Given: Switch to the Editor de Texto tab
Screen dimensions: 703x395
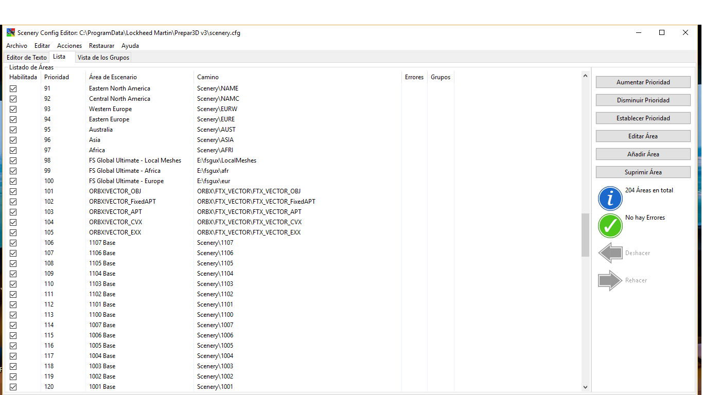Looking at the screenshot, I should click(27, 58).
